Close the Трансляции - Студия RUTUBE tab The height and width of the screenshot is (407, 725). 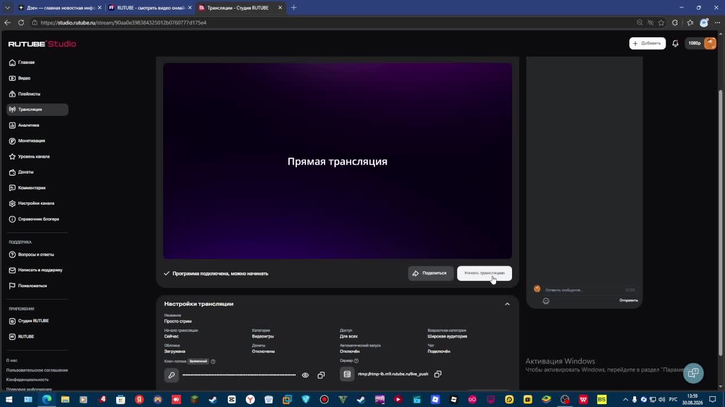click(x=280, y=8)
